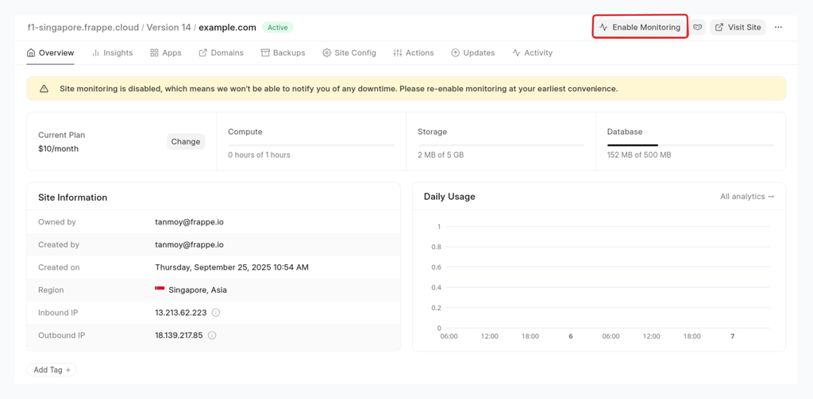Image resolution: width=813 pixels, height=399 pixels.
Task: Open the All analytics link
Action: coord(746,197)
